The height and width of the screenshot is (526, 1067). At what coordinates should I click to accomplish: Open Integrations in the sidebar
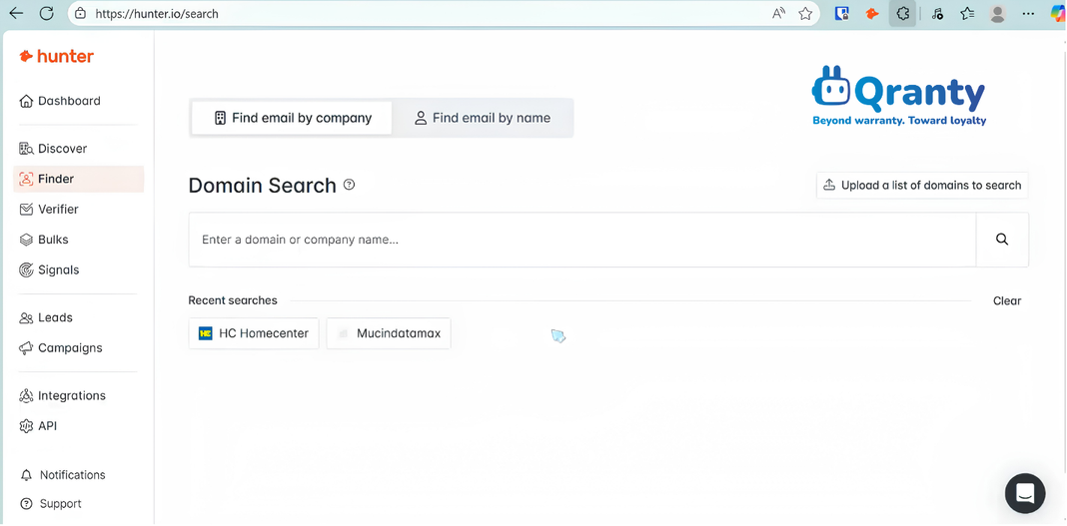(63, 396)
